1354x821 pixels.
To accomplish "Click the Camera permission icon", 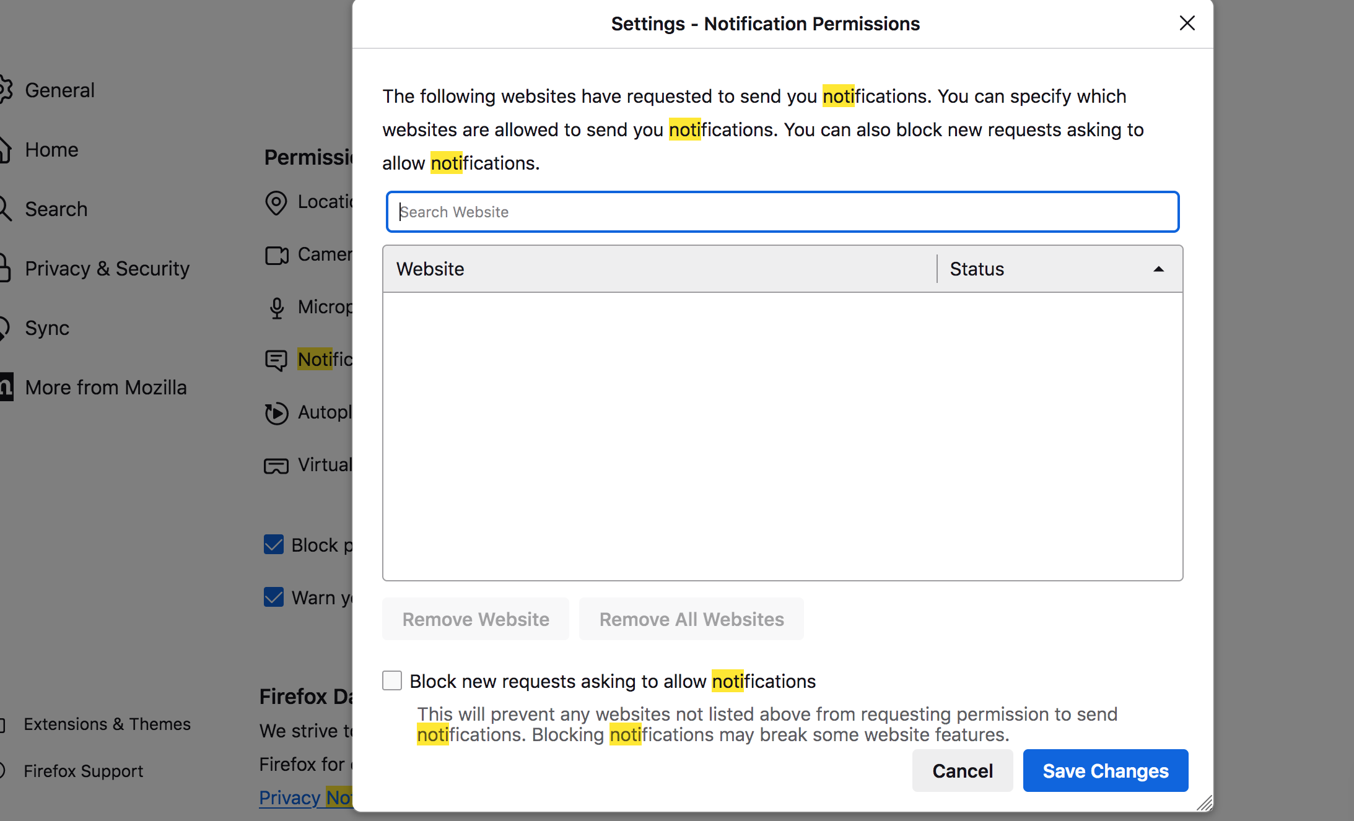I will point(276,255).
